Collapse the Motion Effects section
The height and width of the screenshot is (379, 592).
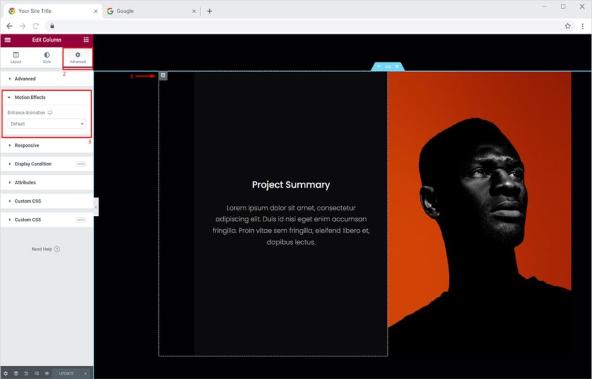click(29, 97)
